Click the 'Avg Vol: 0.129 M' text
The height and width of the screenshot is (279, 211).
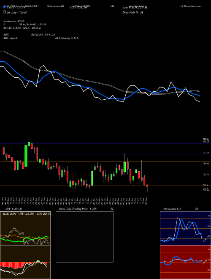point(135,8)
